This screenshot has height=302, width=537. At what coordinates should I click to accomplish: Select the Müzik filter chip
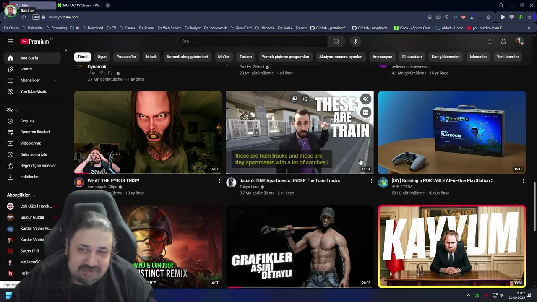151,57
